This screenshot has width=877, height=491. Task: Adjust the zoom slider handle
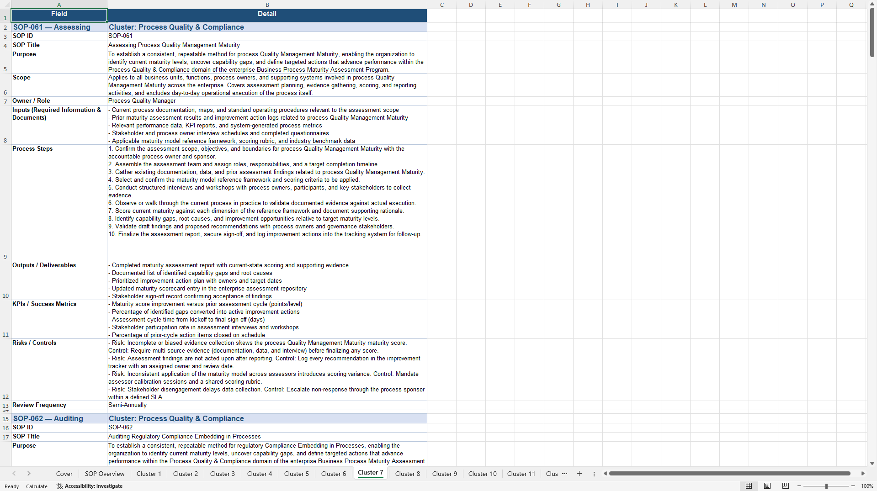pyautogui.click(x=826, y=486)
